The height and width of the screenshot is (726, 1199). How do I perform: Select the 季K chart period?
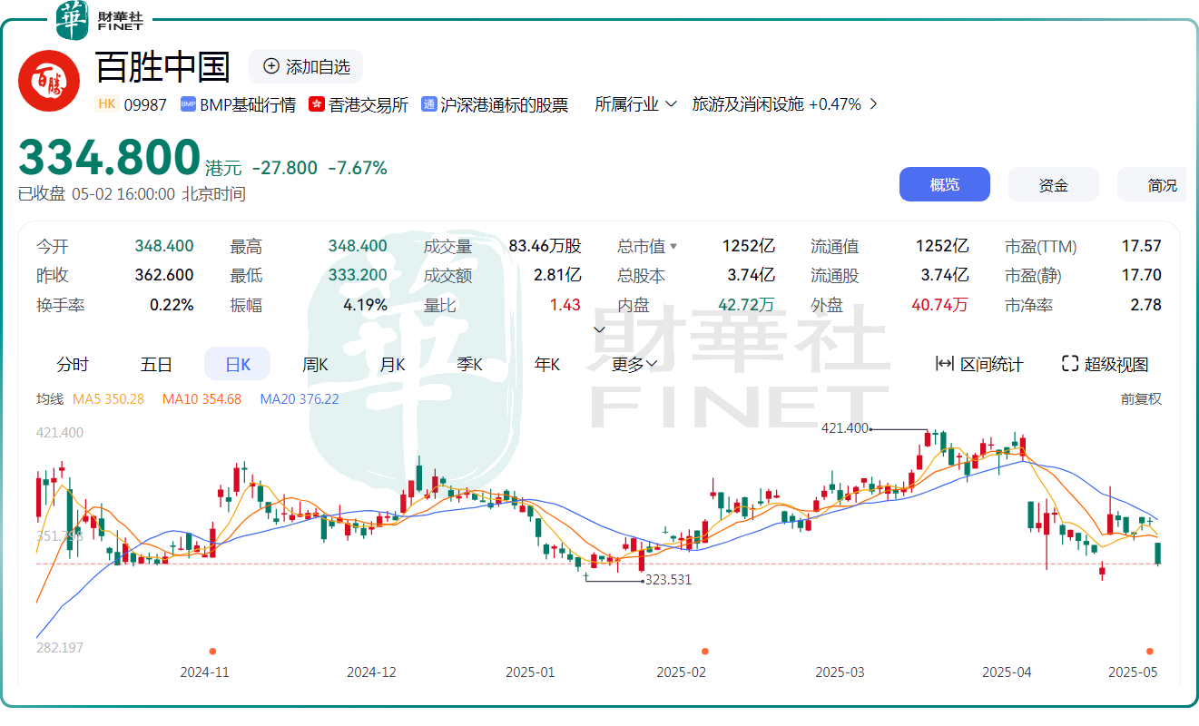(x=469, y=364)
